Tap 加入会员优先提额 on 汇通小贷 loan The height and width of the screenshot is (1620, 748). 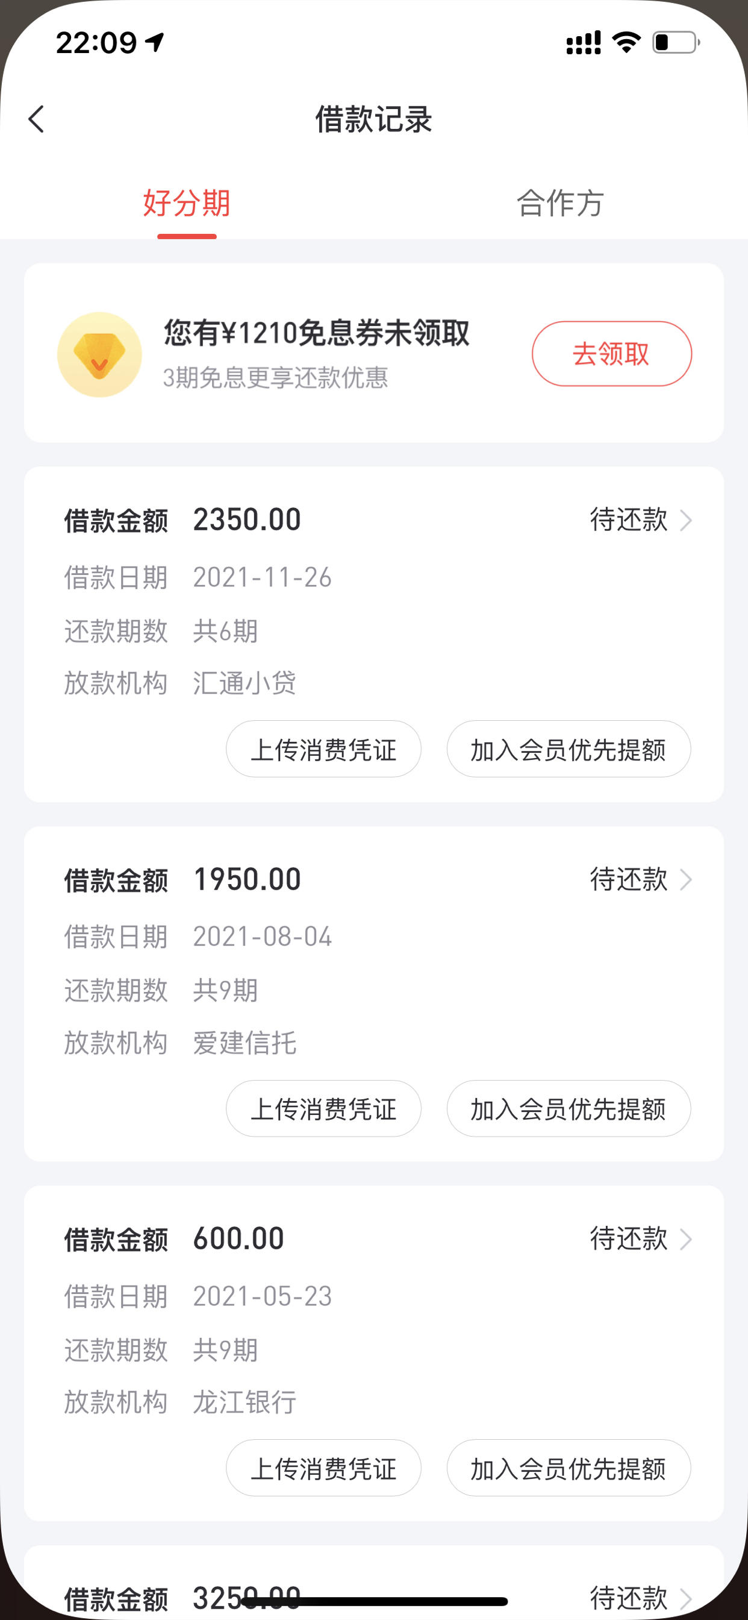569,749
